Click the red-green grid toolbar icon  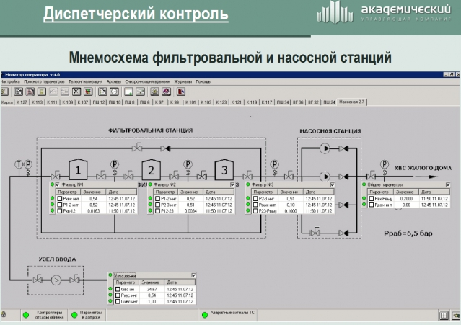pyautogui.click(x=88, y=92)
